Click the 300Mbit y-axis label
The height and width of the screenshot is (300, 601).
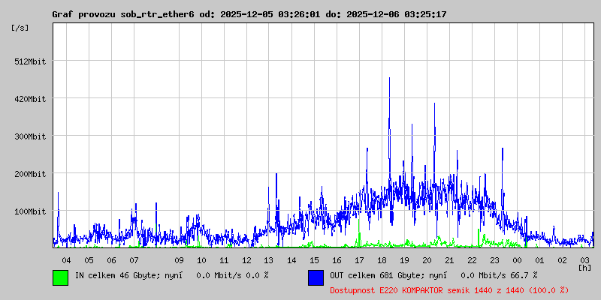pos(31,136)
